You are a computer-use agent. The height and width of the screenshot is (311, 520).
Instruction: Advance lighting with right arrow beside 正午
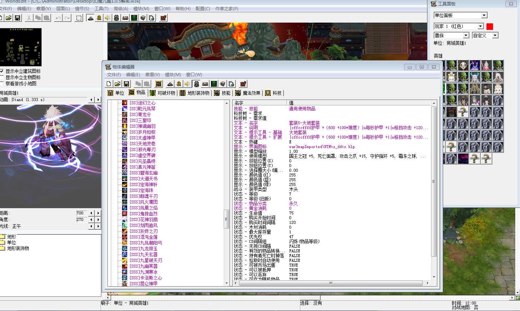click(x=98, y=226)
